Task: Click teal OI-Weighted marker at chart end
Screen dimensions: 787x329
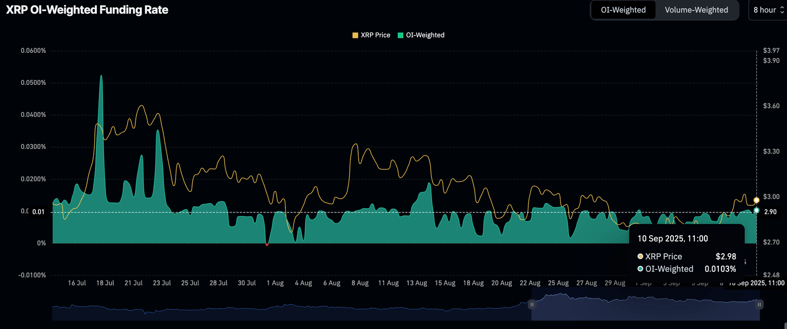Action: coord(756,210)
